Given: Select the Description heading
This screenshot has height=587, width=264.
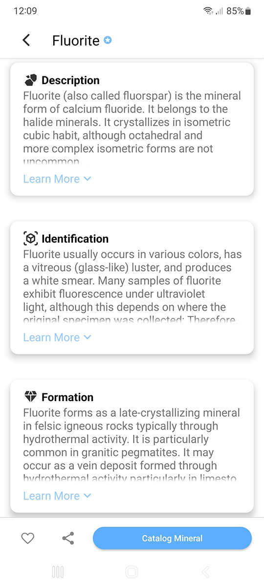Looking at the screenshot, I should pyautogui.click(x=70, y=80).
